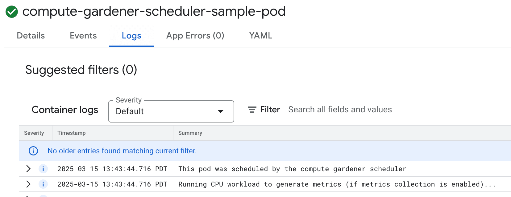Open the Events tab

[x=83, y=36]
